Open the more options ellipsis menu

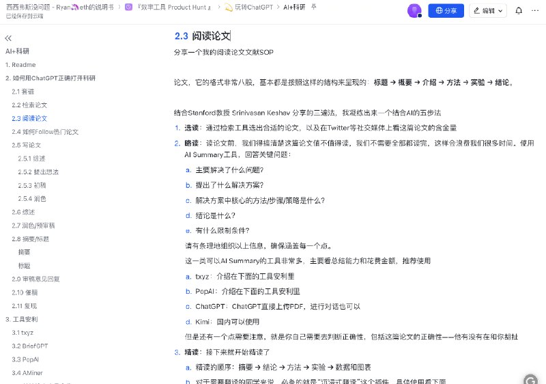click(x=535, y=11)
